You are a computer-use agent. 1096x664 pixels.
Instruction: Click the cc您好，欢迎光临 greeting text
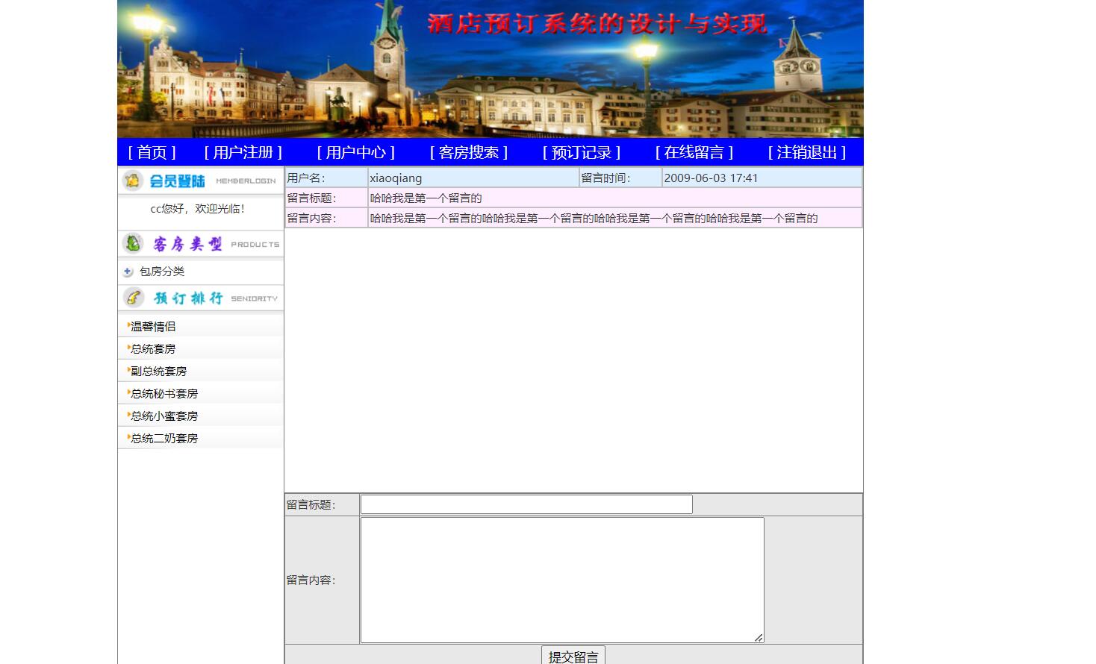tap(198, 209)
